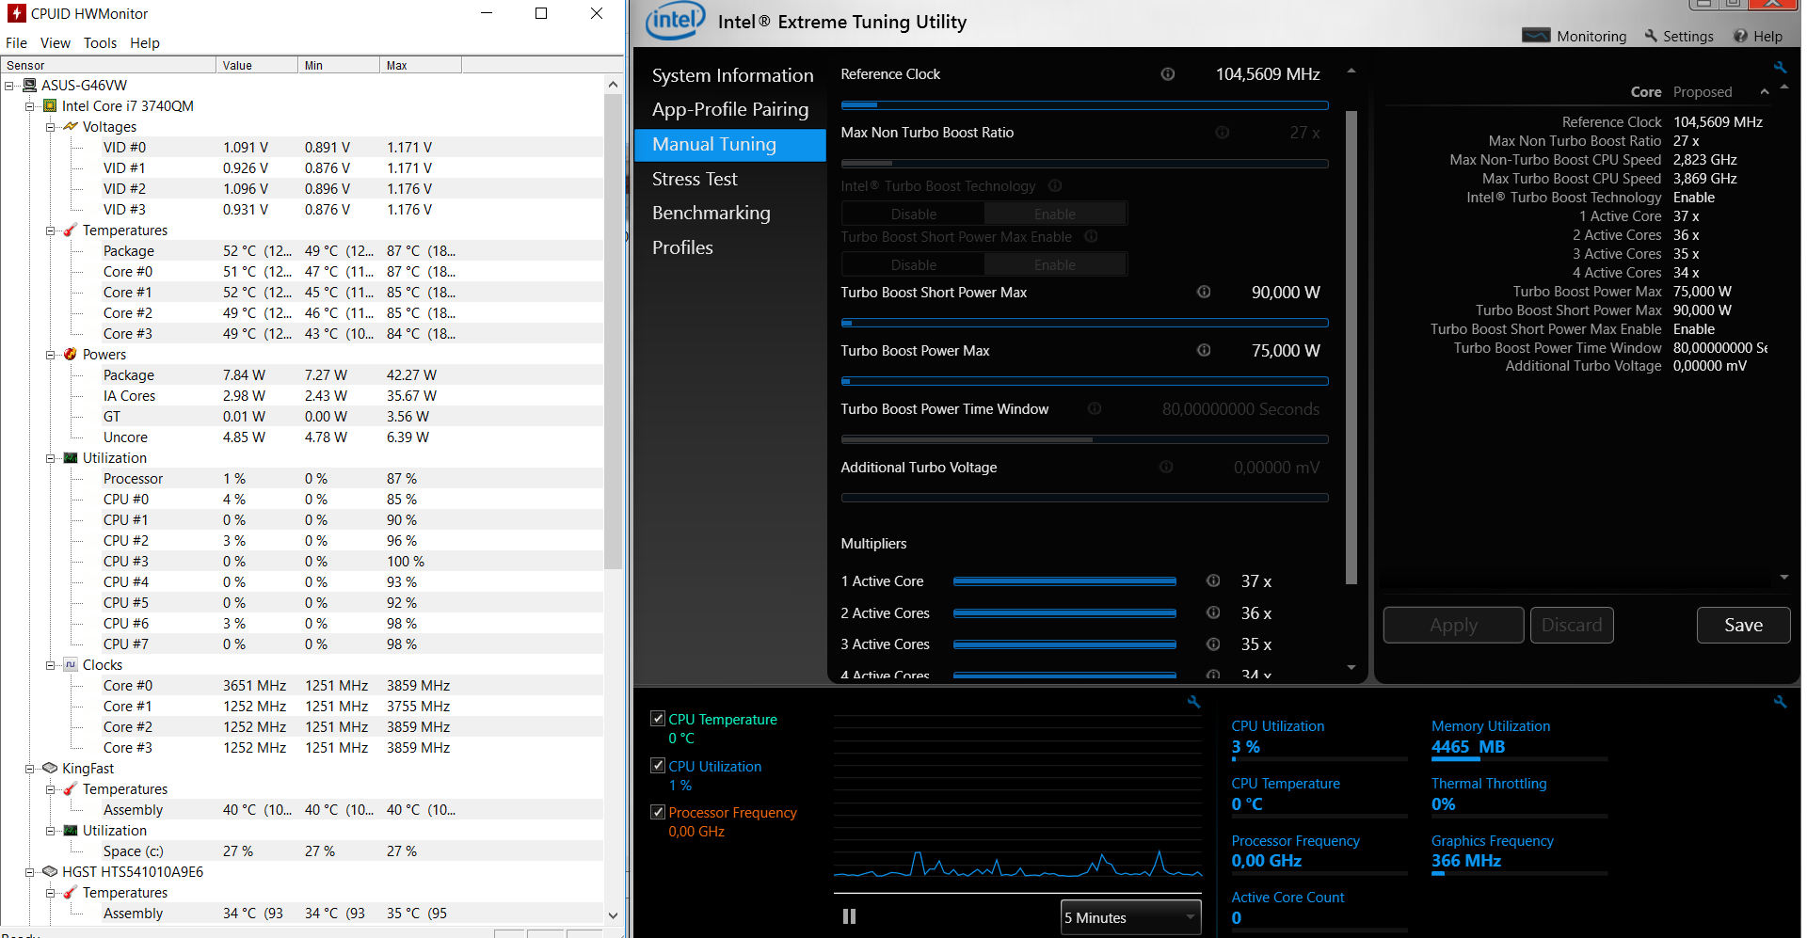Viewport: 1807px width, 938px height.
Task: Open the View menu in HWMonitor
Action: coord(55,42)
